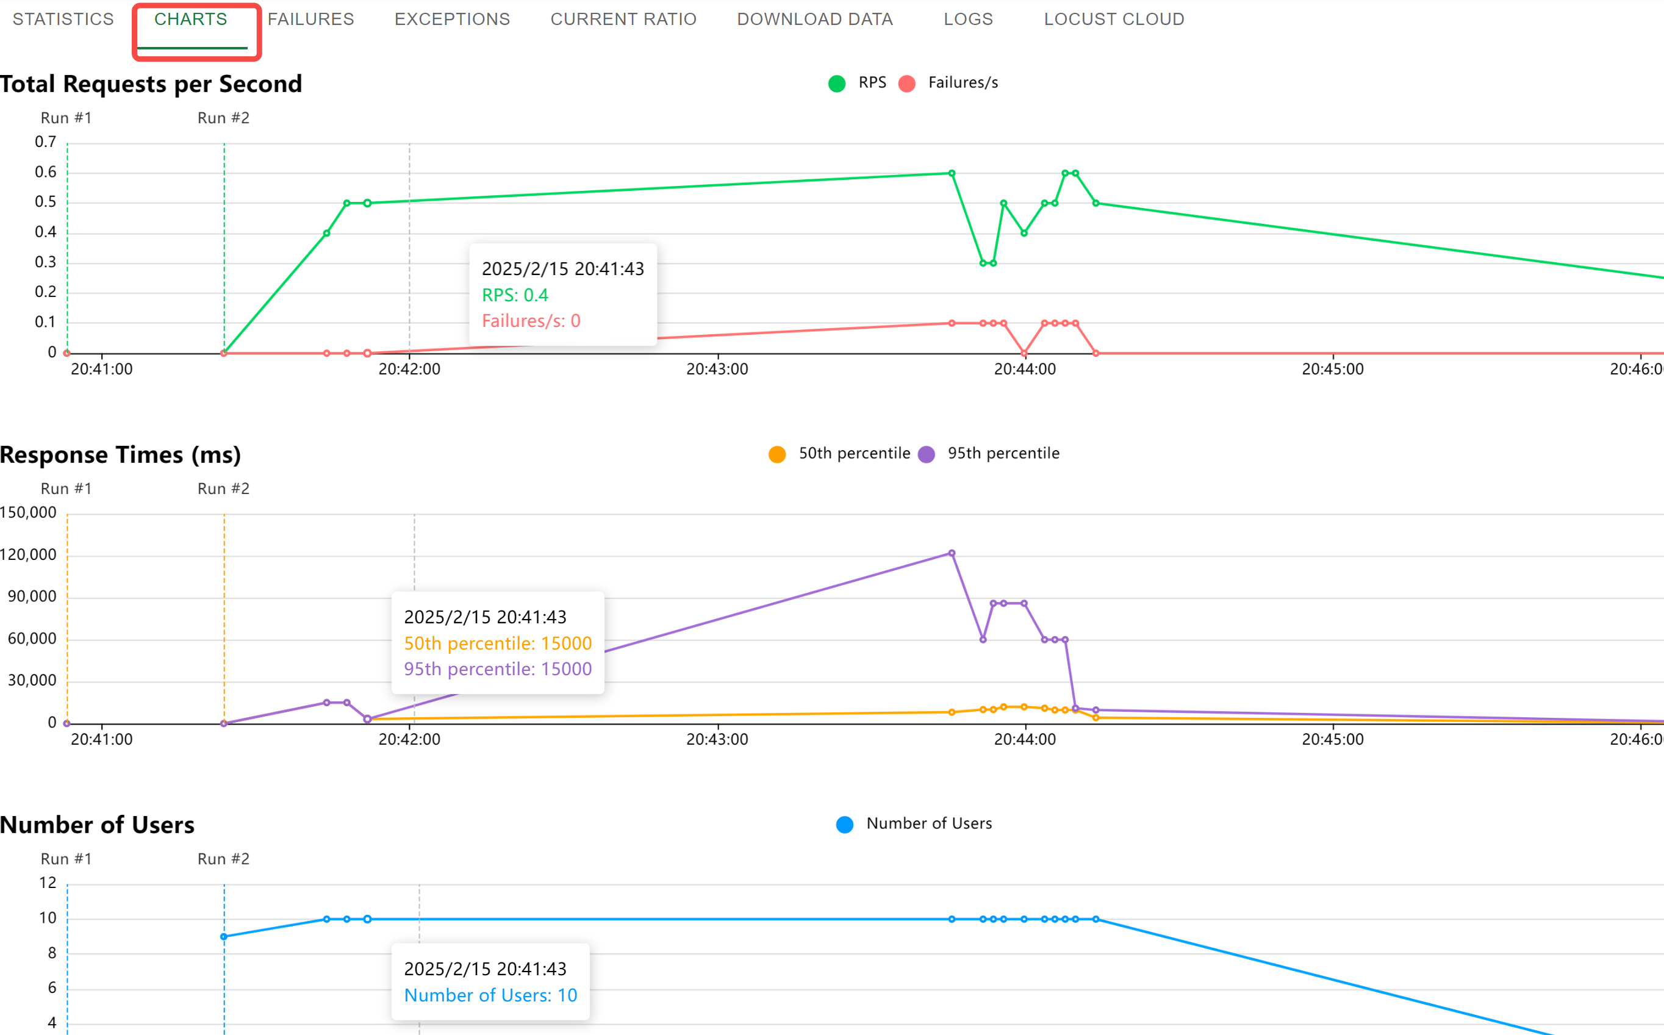Click the orange 50th percentile legend dot

[x=777, y=453]
